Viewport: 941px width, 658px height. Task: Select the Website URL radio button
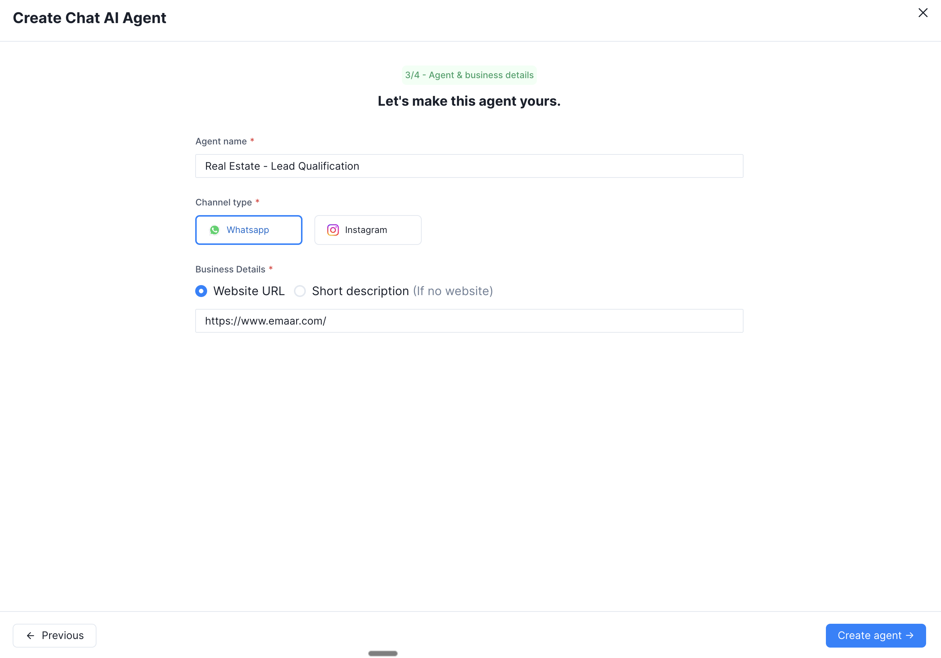201,291
